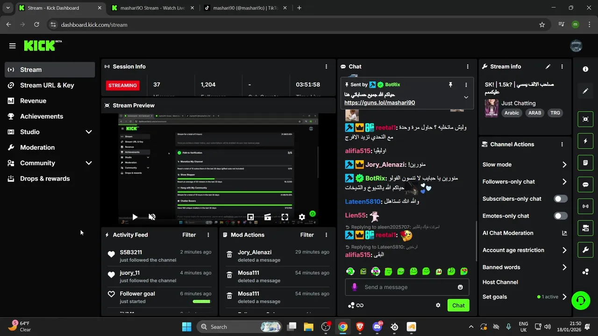Open Drops & rewards in sidebar

click(x=50, y=179)
